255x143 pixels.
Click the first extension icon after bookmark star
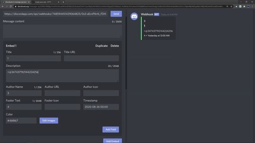pos(236,6)
